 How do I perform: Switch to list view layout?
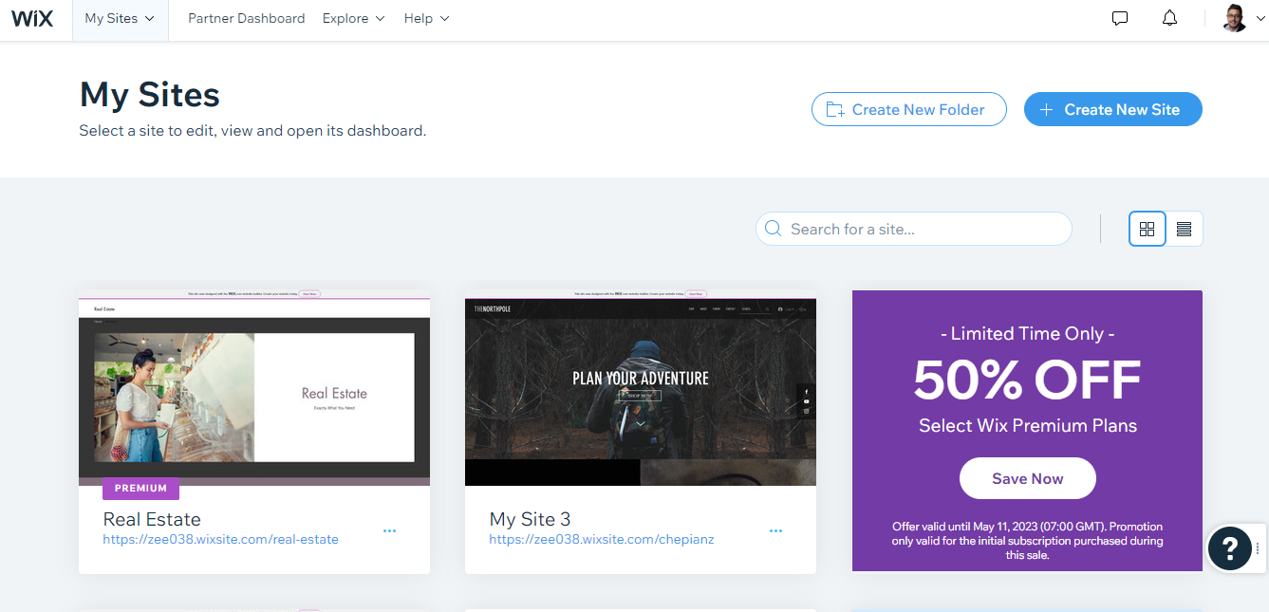click(1184, 229)
